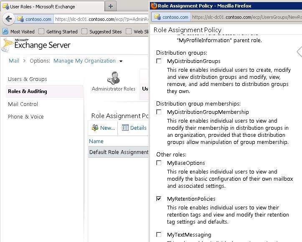
Task: Click Most Visited bookmark label
Action: 22,32
